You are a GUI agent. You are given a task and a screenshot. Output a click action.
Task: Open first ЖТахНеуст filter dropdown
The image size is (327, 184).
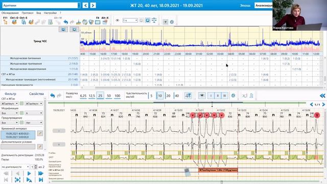(x=10, y=103)
